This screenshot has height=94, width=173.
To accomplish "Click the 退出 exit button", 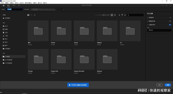I will [159, 85].
